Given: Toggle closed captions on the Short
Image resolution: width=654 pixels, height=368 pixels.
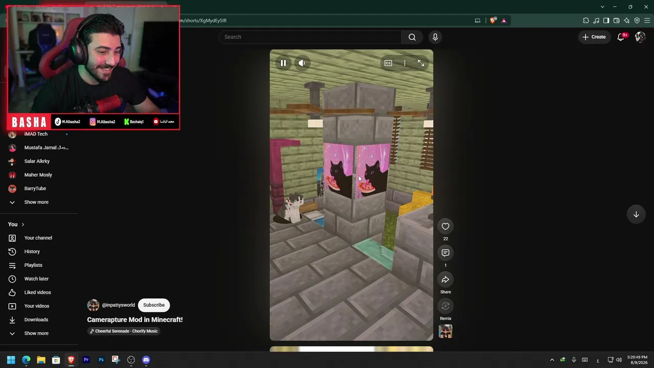Looking at the screenshot, I should tap(388, 63).
